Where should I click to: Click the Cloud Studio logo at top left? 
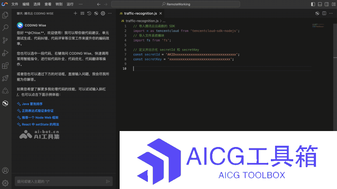[x=5, y=4]
